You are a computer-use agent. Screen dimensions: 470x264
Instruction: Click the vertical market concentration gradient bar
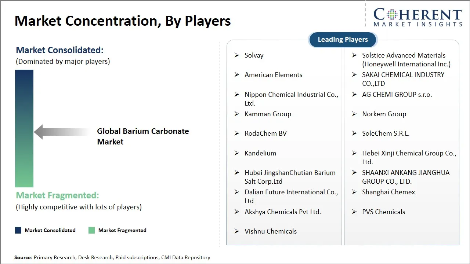coord(24,128)
